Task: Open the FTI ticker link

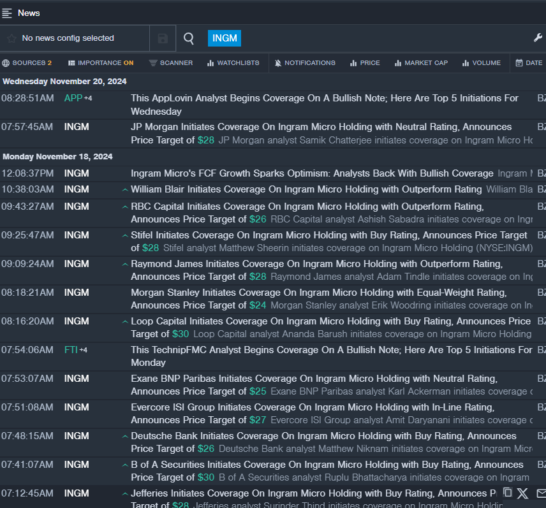Action: [x=71, y=350]
